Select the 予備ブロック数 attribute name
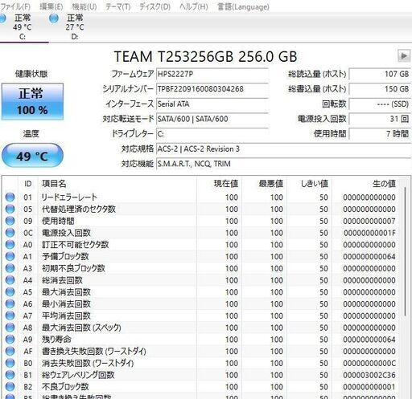This screenshot has width=412, height=399. point(65,256)
